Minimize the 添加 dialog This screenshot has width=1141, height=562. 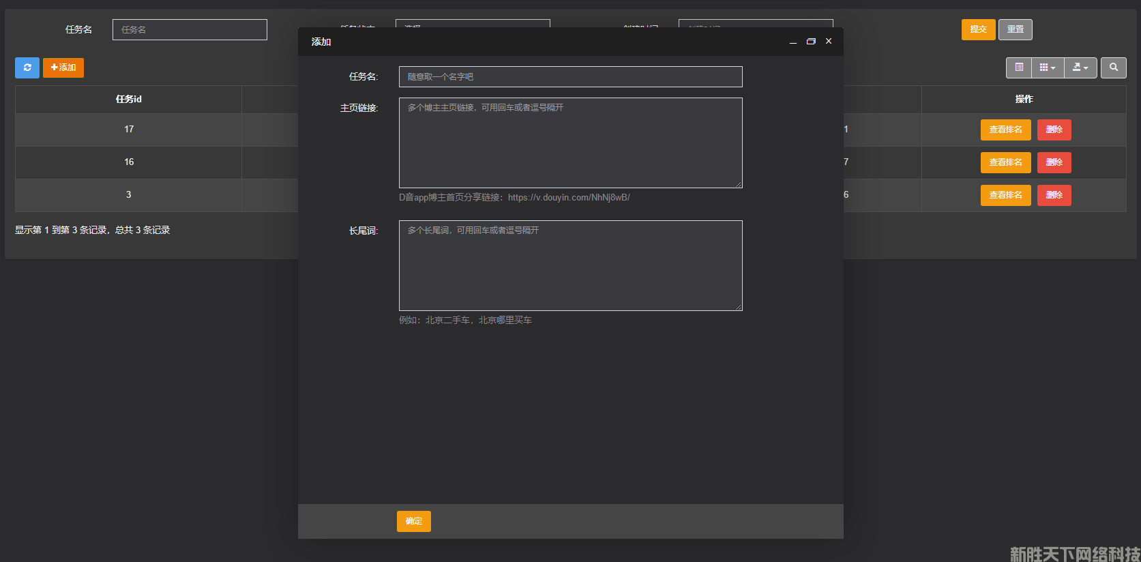click(792, 42)
